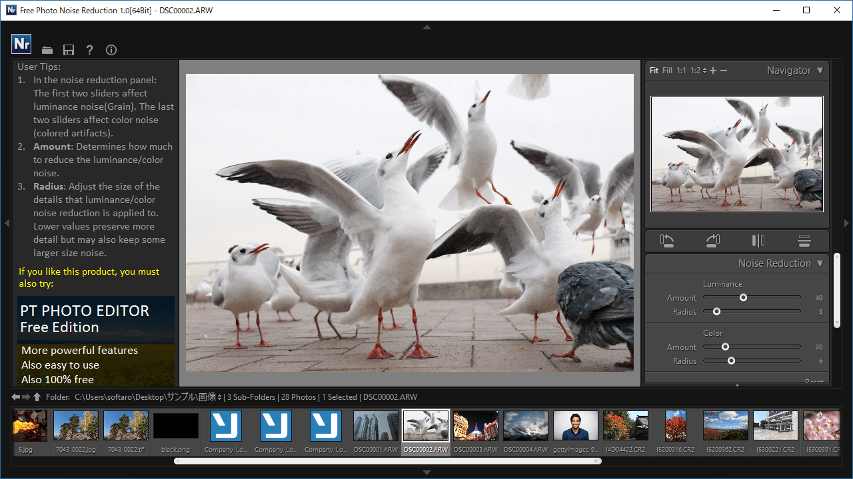Go up one folder level with up arrow

(x=37, y=397)
